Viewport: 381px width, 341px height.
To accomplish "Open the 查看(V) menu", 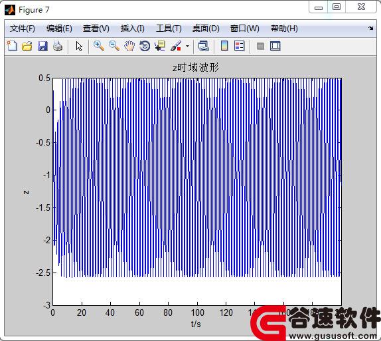I will coord(96,29).
